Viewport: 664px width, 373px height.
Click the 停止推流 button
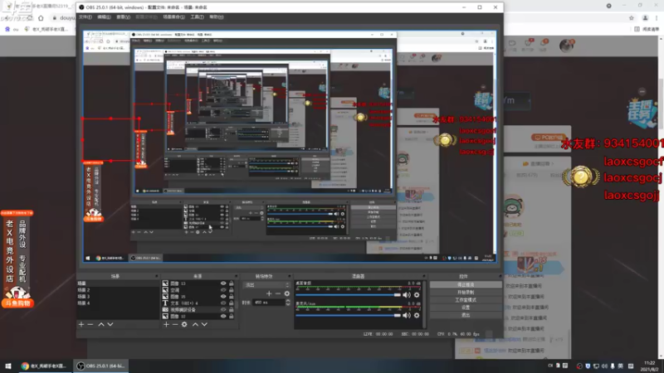point(466,284)
